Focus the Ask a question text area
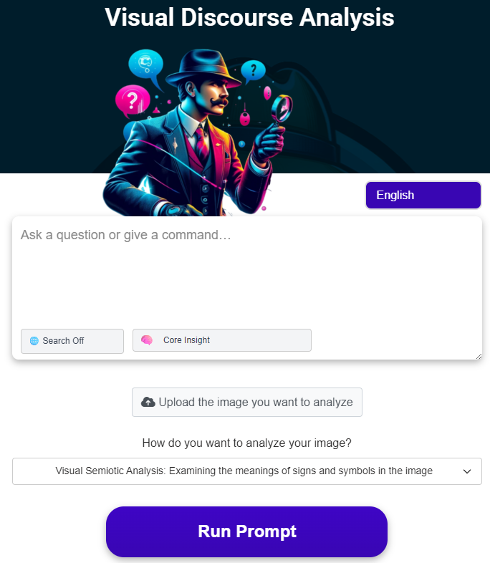The image size is (490, 563). (x=247, y=273)
